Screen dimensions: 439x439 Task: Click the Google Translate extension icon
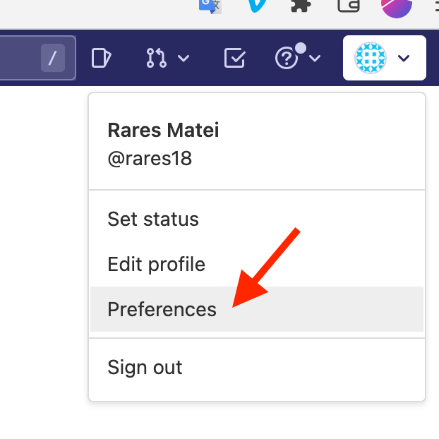pyautogui.click(x=209, y=6)
